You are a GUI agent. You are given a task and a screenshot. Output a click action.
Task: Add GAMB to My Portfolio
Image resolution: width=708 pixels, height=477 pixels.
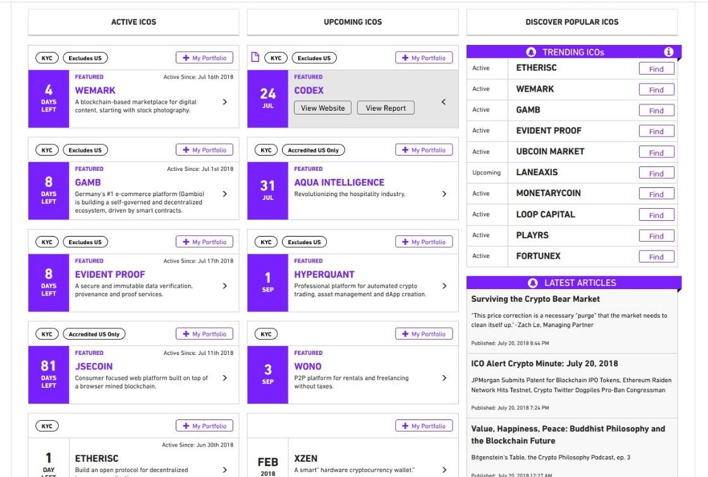[205, 150]
